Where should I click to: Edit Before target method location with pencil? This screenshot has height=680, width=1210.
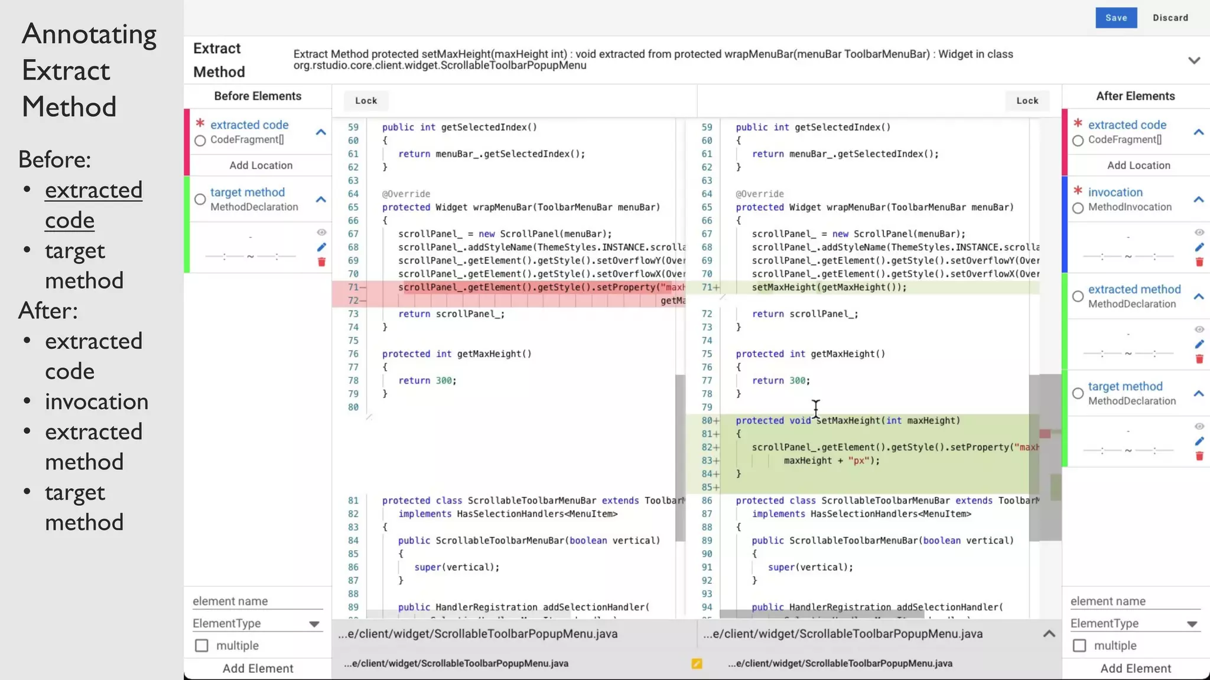(321, 247)
